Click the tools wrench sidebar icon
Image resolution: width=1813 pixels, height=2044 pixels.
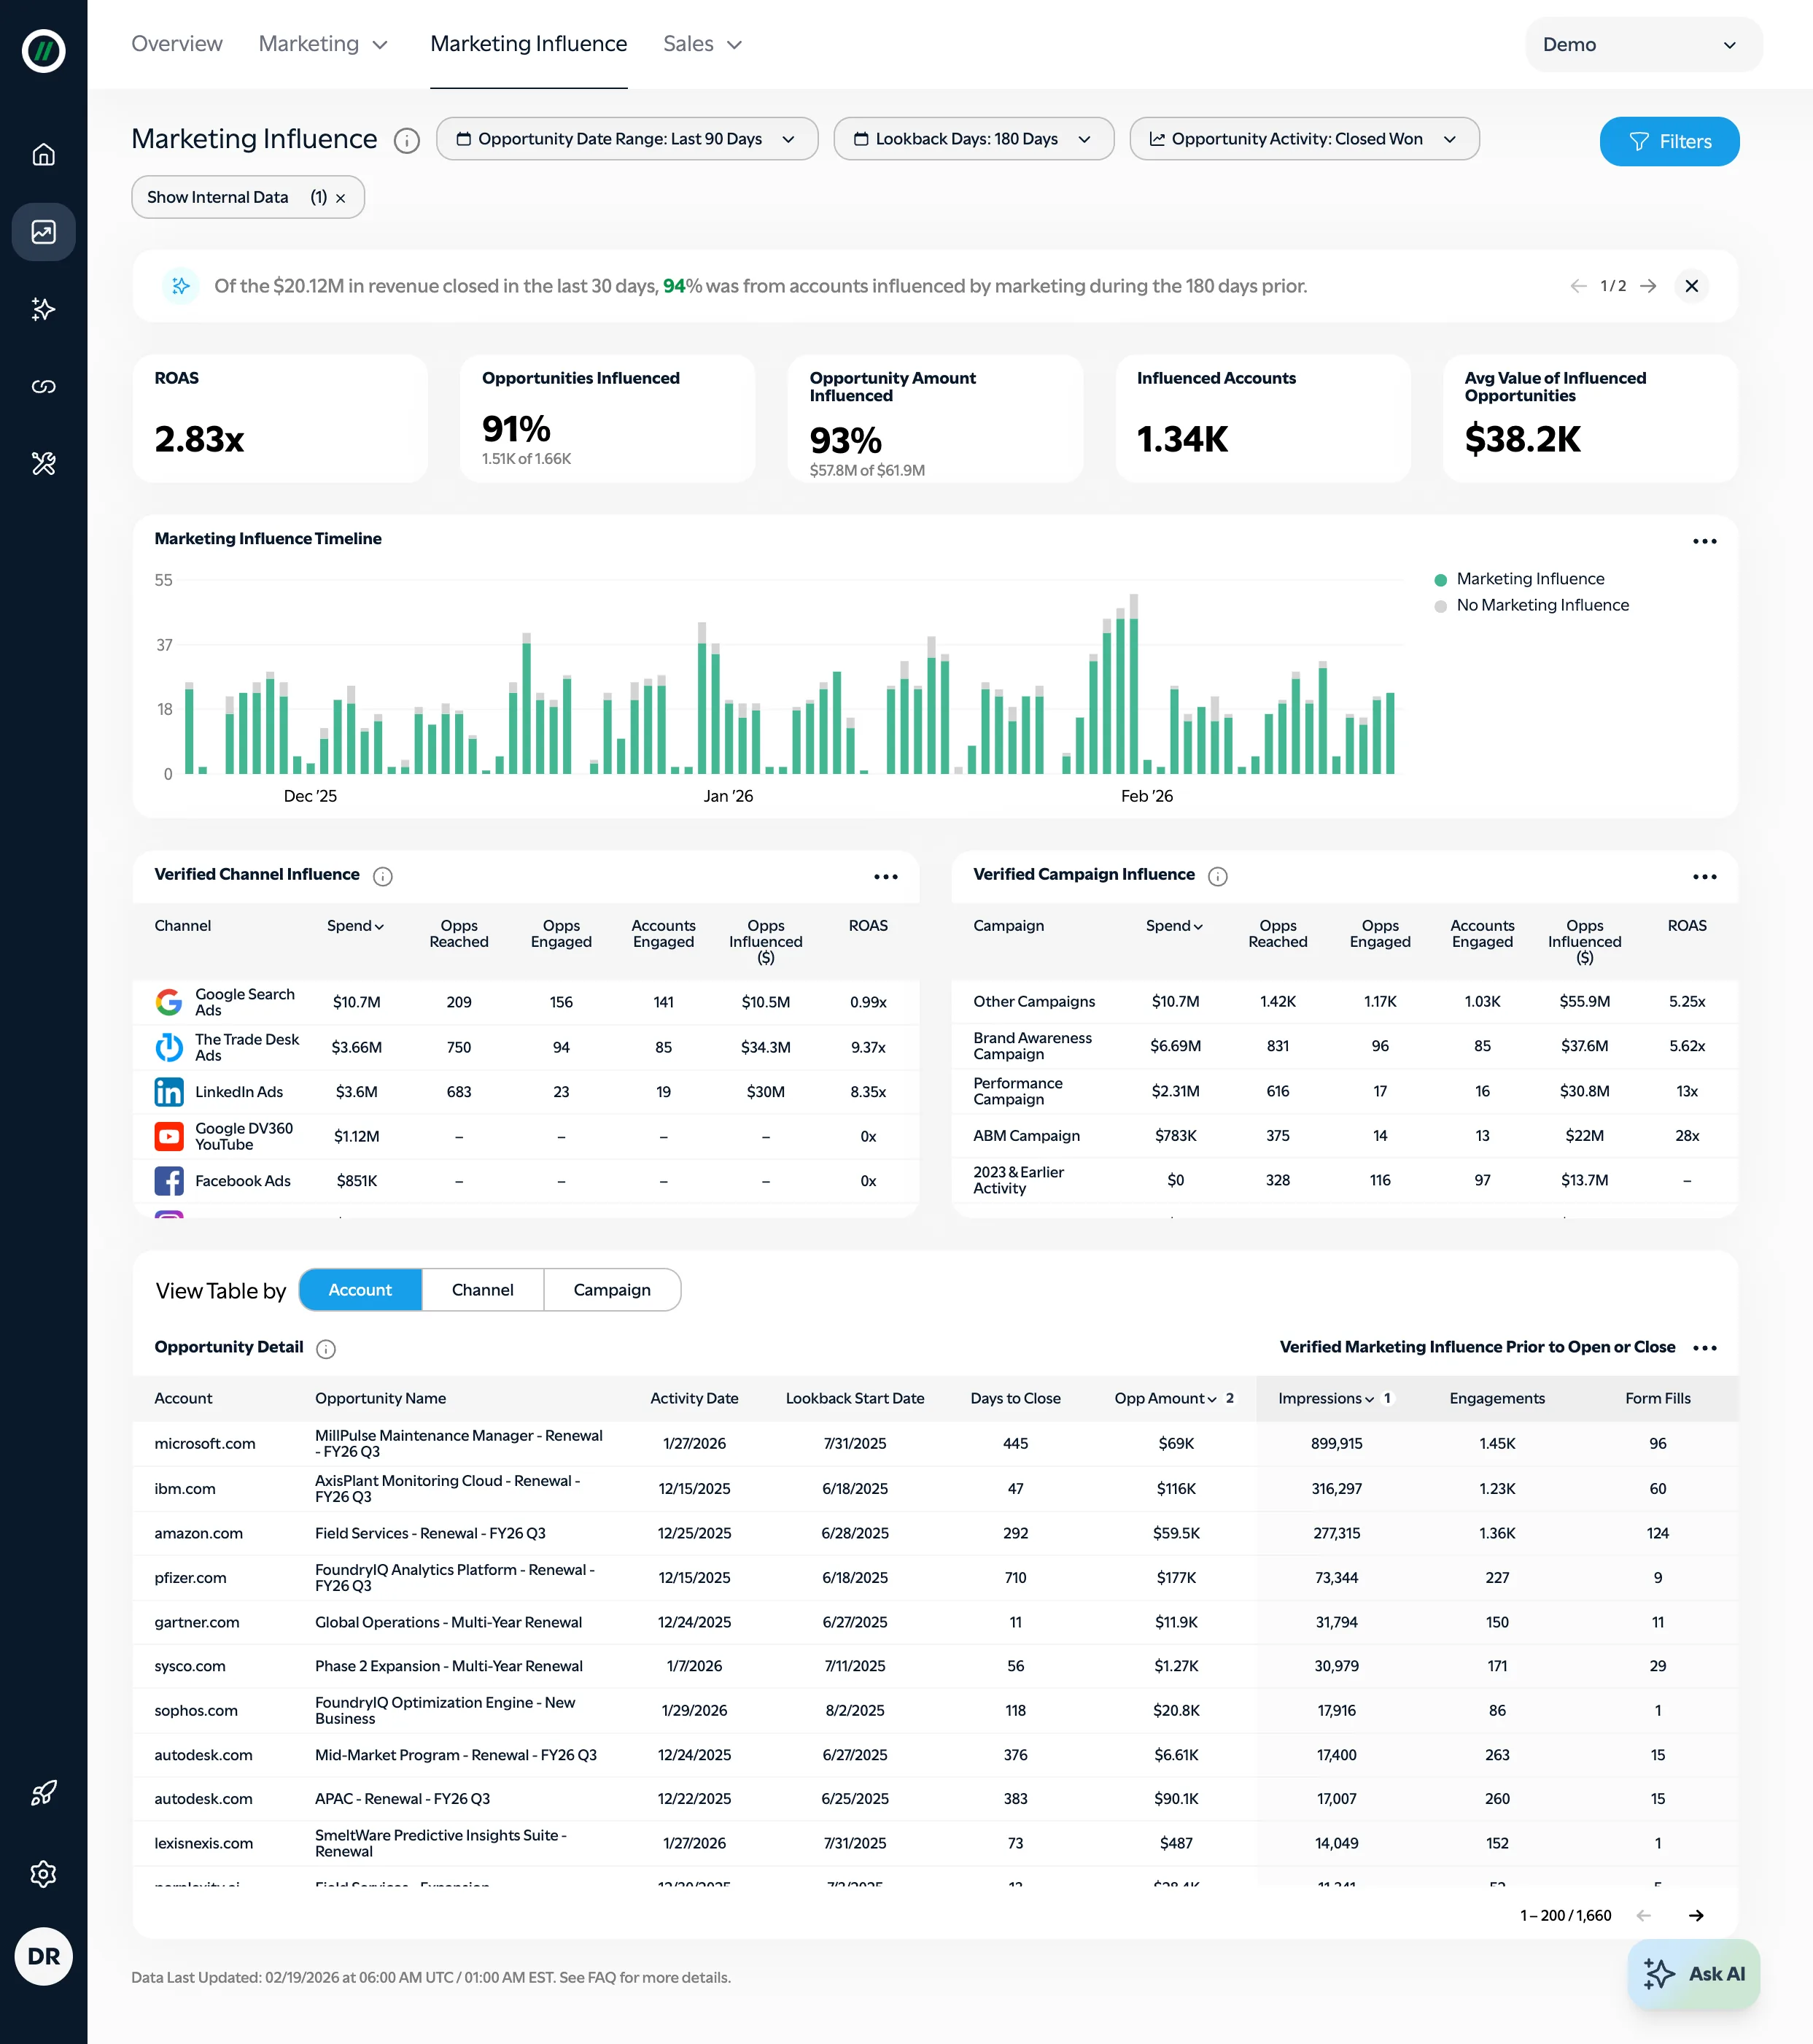pos(43,464)
